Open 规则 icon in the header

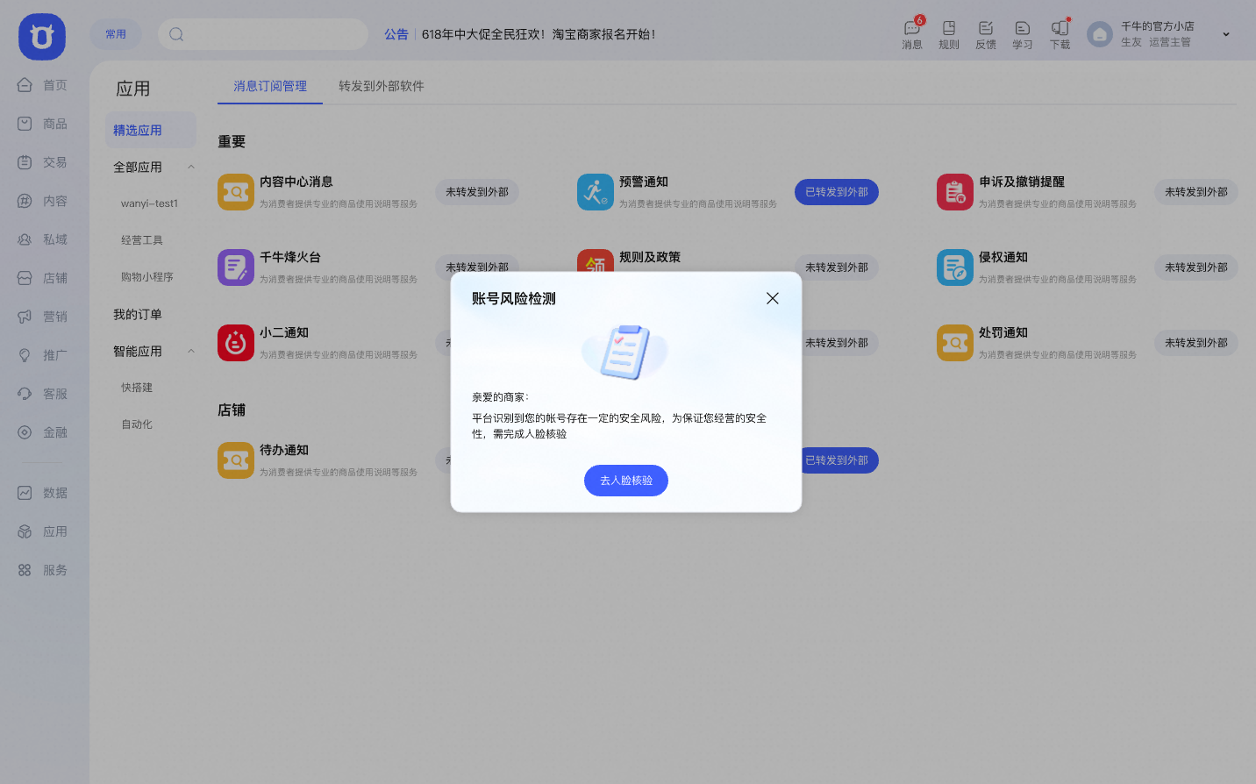coord(949,34)
